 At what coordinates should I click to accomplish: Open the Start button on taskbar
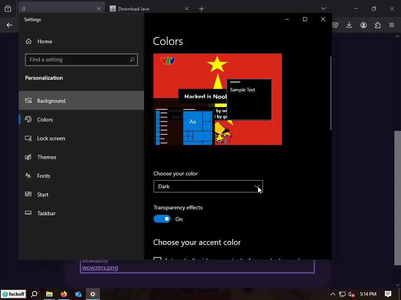coord(13,294)
